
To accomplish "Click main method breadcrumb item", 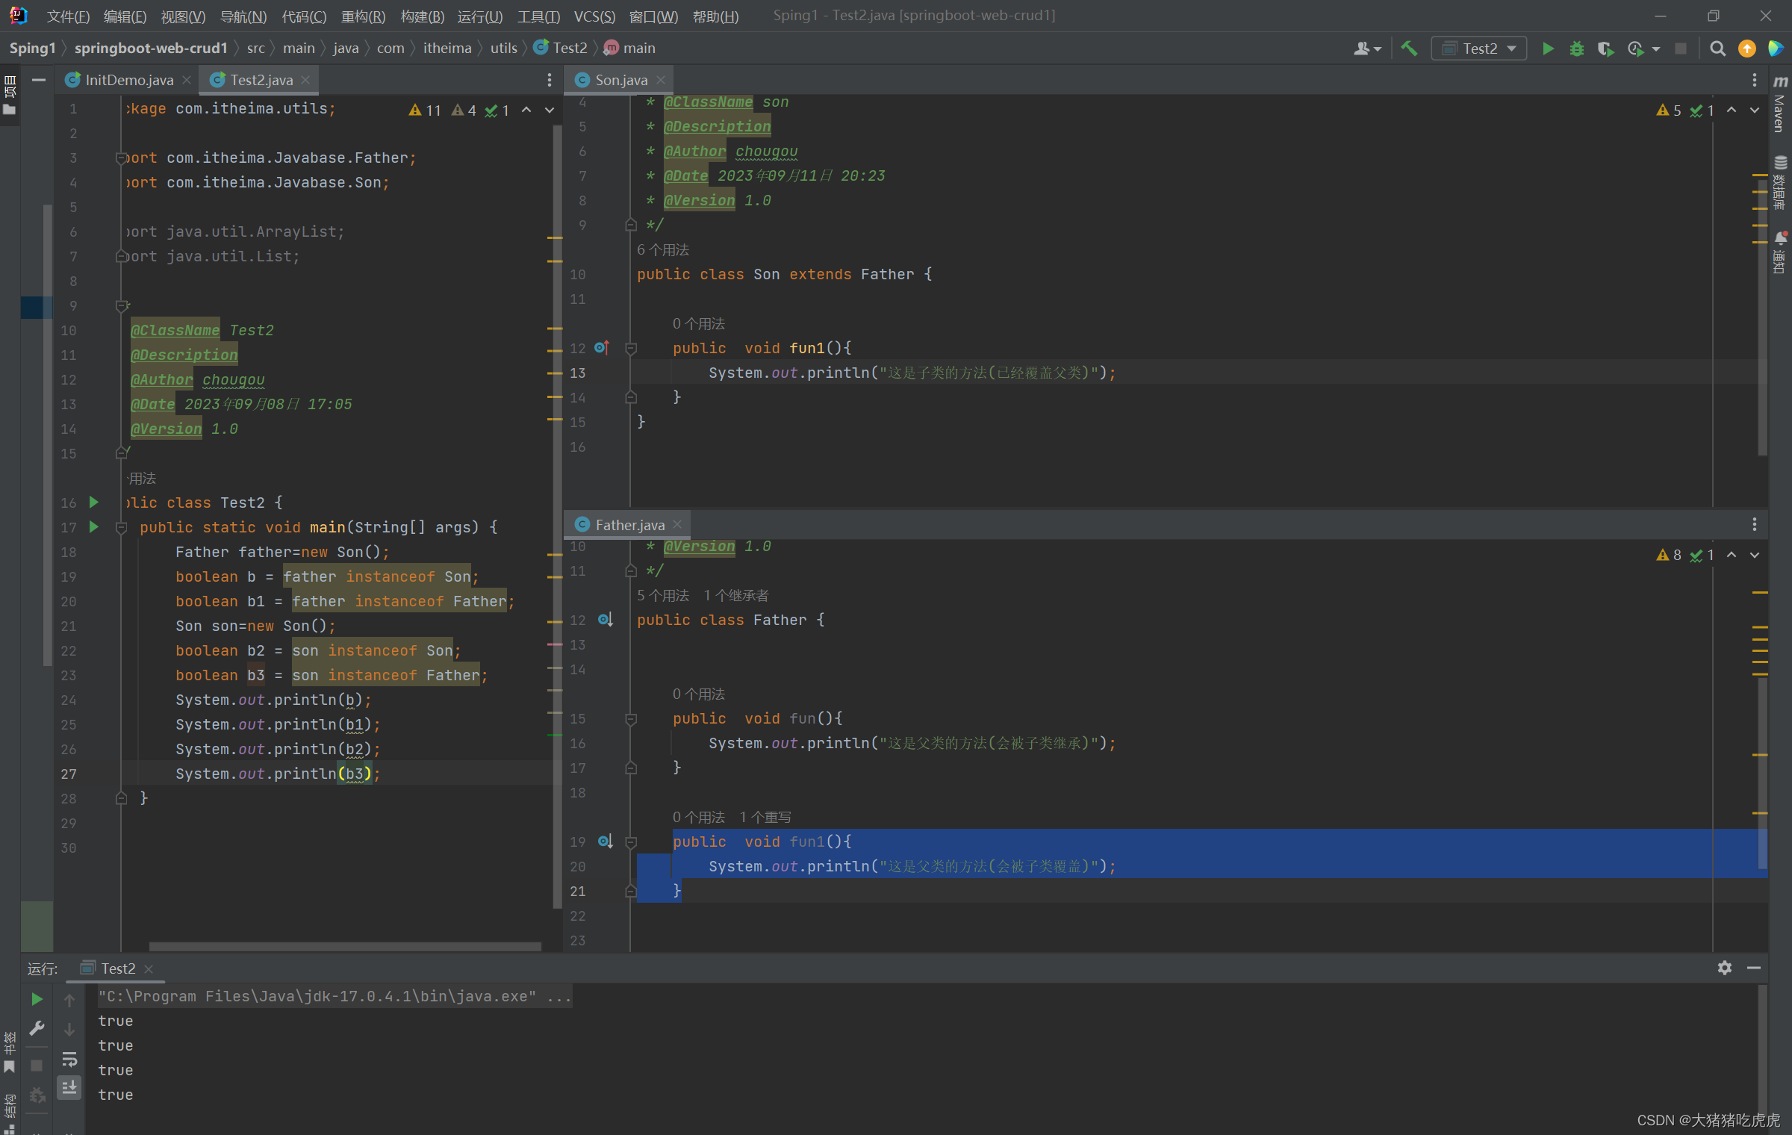I will click(x=630, y=49).
